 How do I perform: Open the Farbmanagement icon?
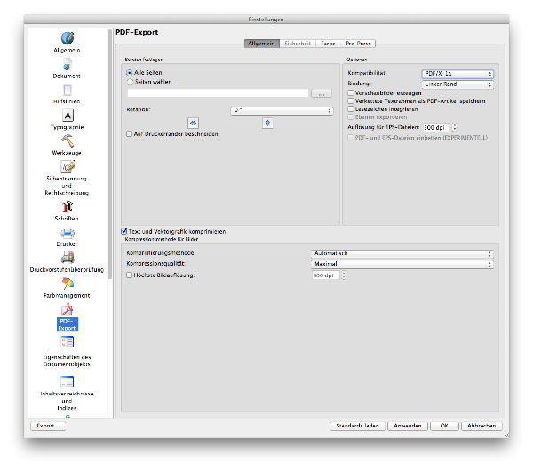[67, 283]
